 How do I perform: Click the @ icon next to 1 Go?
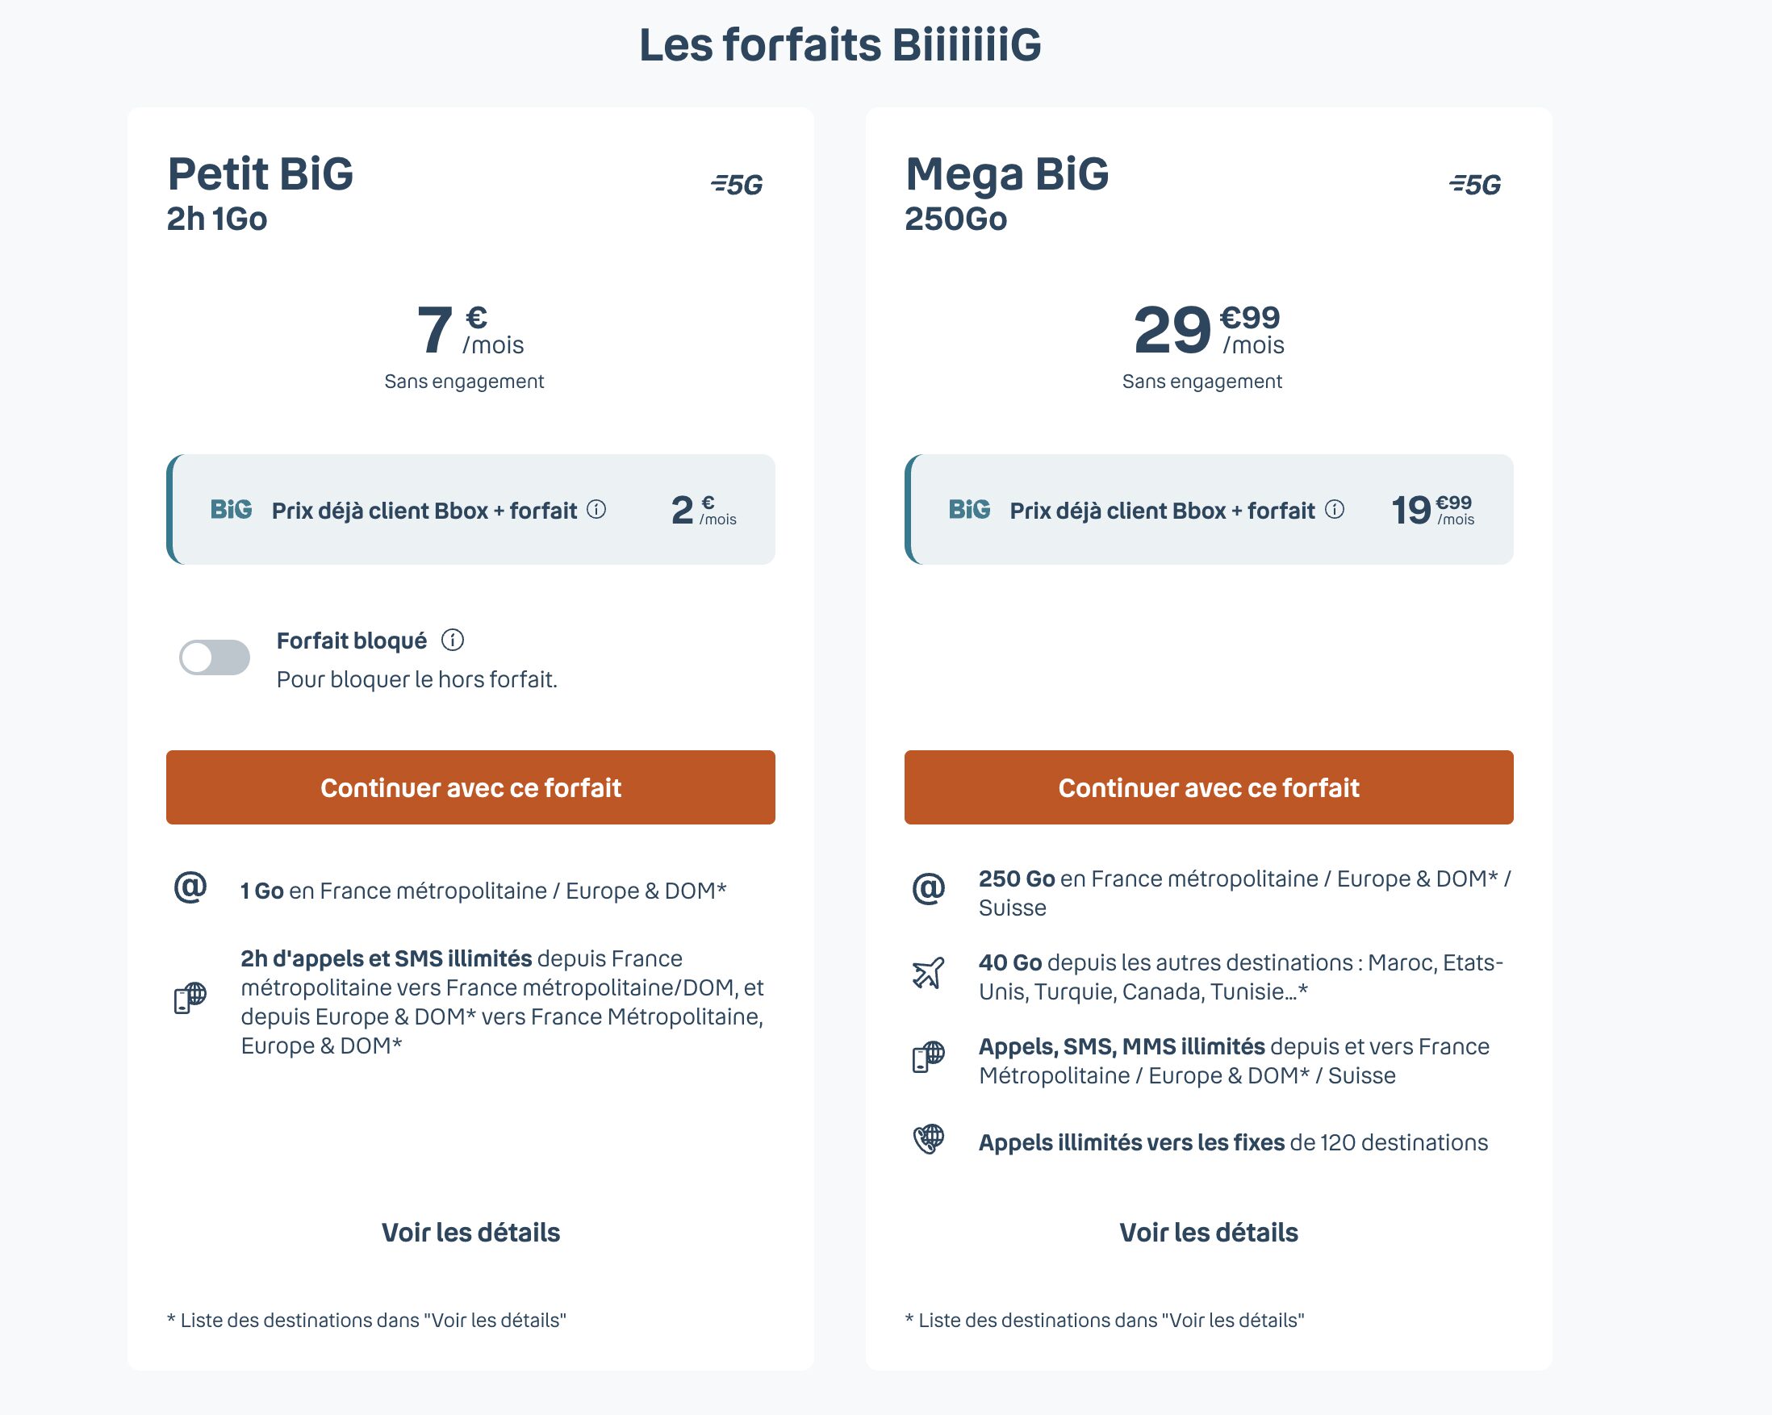click(190, 888)
